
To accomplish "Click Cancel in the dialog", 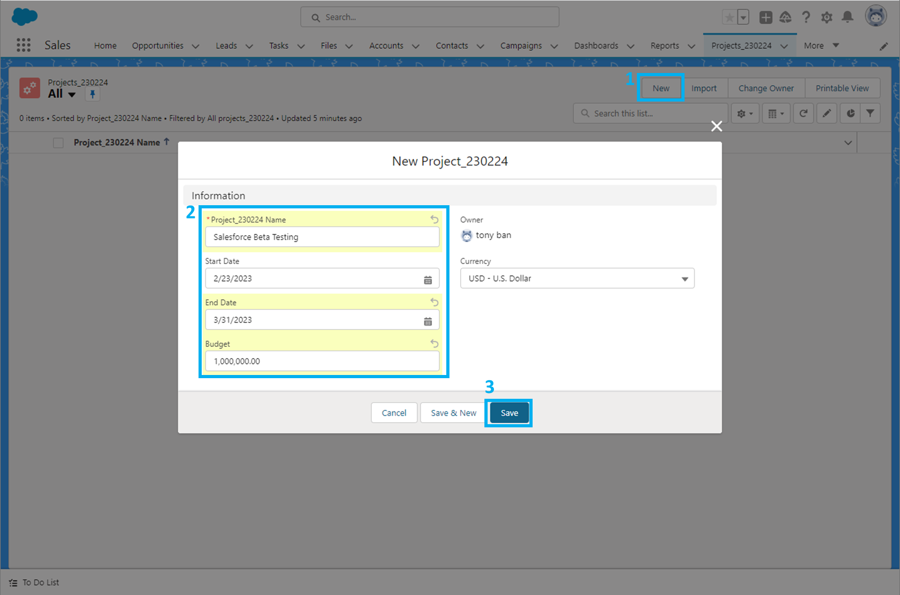I will click(x=394, y=413).
